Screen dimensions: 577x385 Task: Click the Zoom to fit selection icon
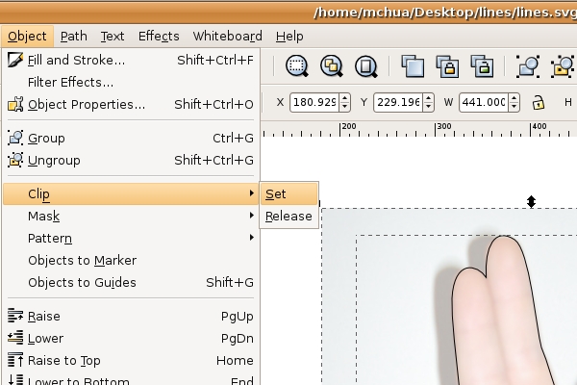pyautogui.click(x=296, y=66)
